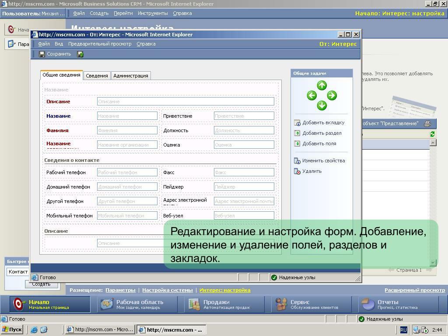Click the network icon in system tray
This screenshot has width=448, height=336.
pos(417,330)
